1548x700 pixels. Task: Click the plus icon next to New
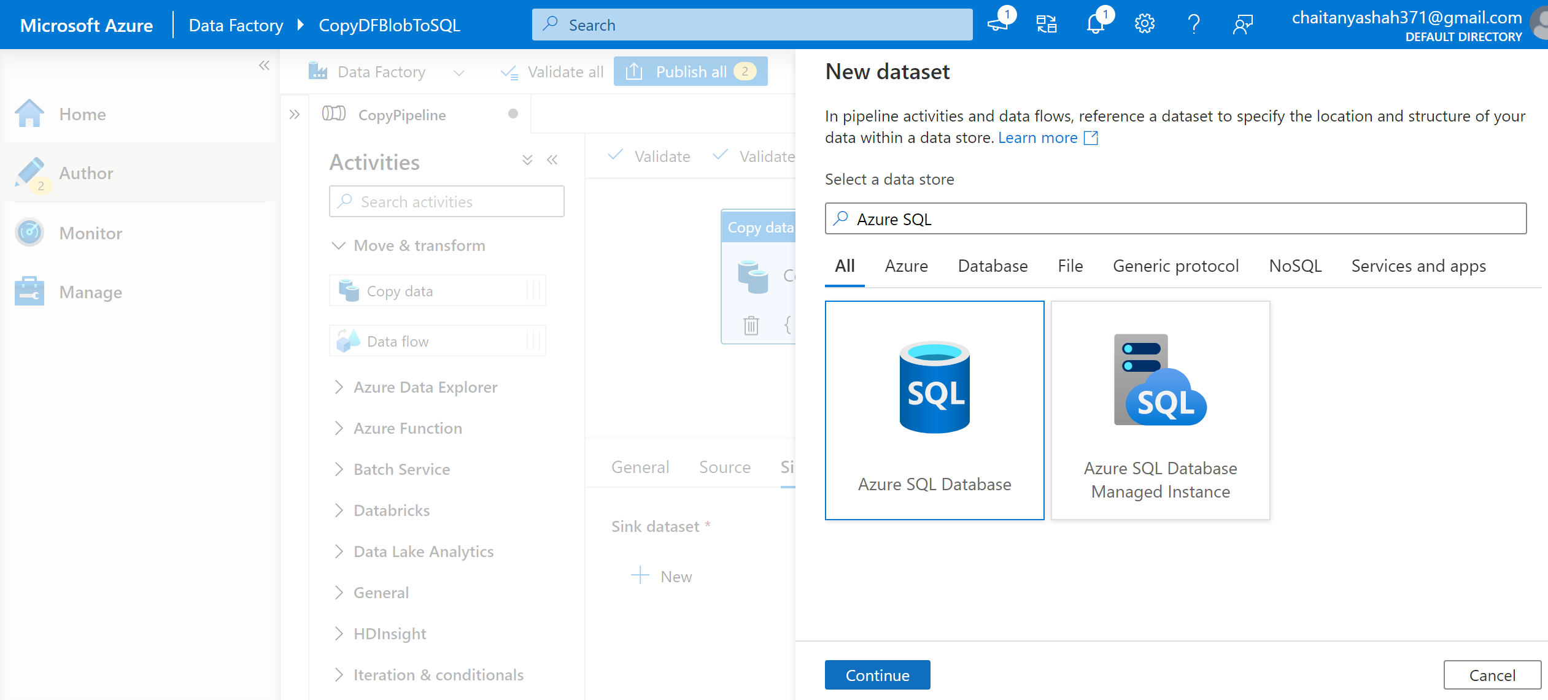pos(640,575)
